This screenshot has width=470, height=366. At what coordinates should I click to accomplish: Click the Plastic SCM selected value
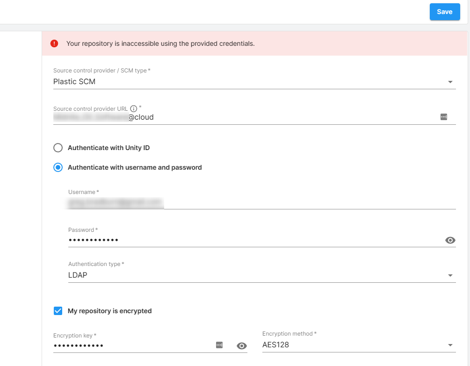point(74,81)
